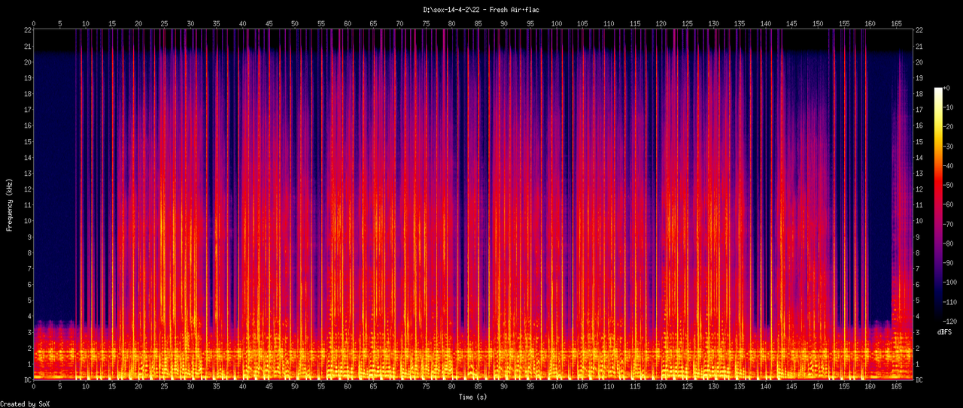
Task: Click the '-30' value on dBFS scale
Action: coord(950,147)
